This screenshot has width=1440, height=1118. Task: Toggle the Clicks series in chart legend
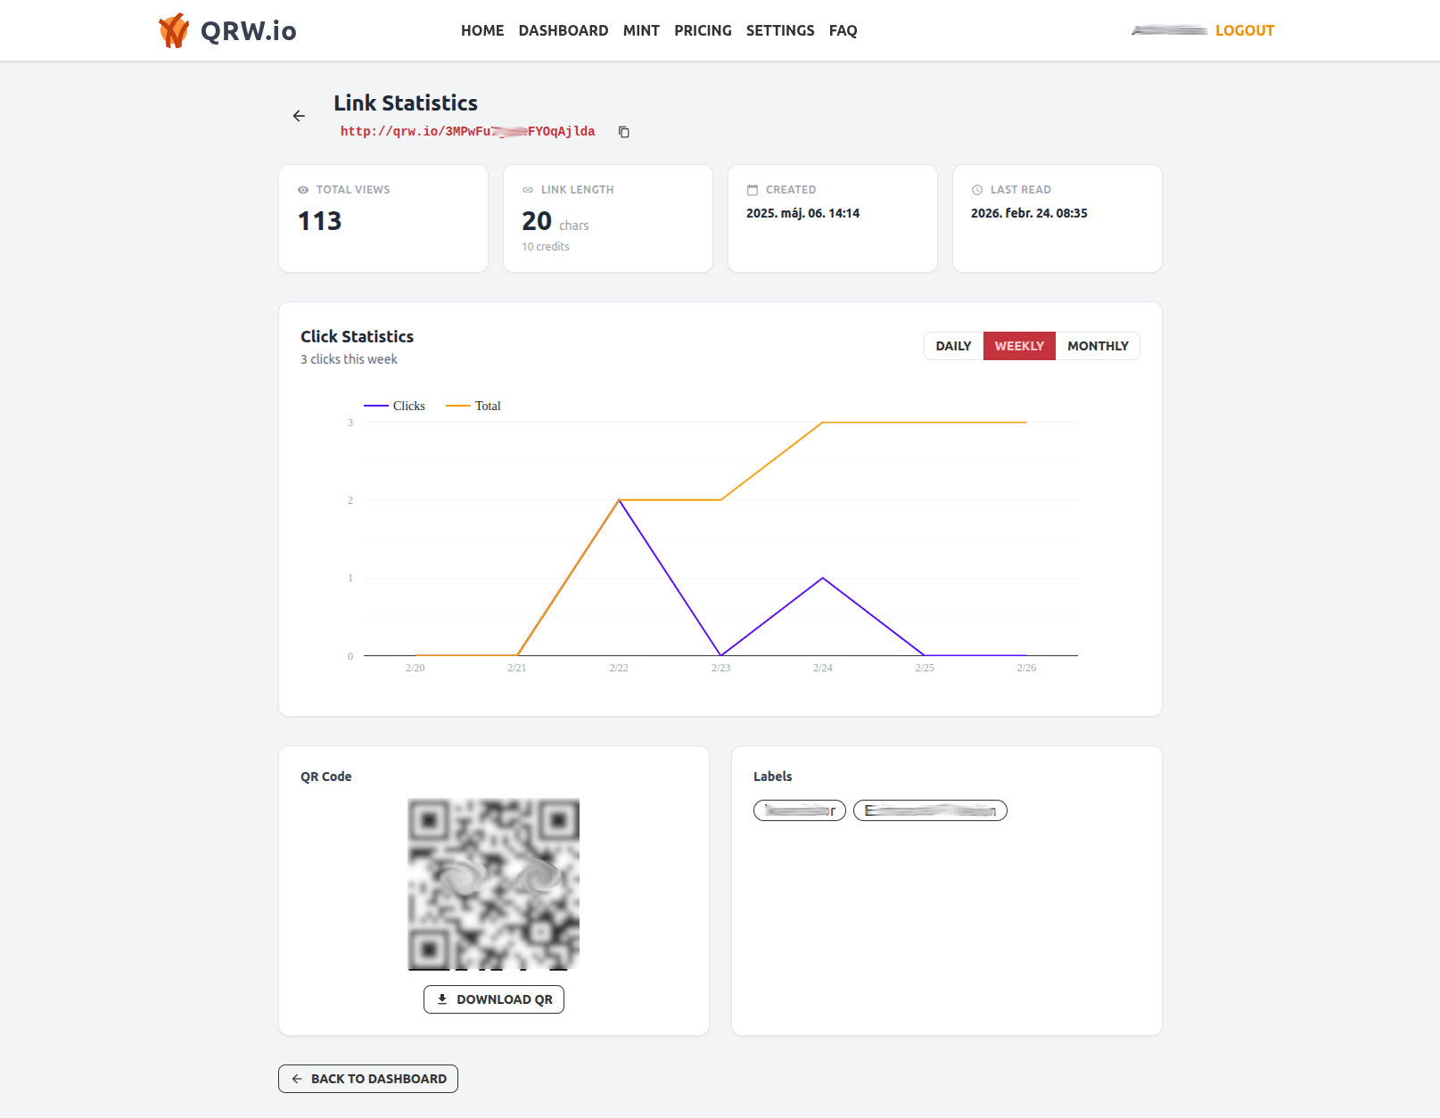[395, 406]
